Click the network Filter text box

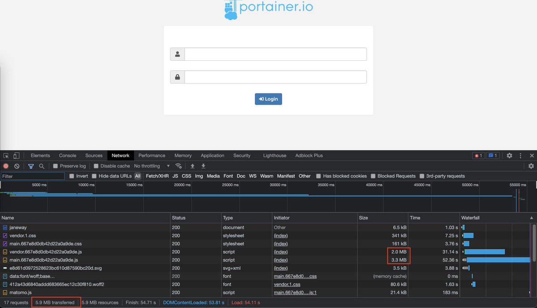33,176
